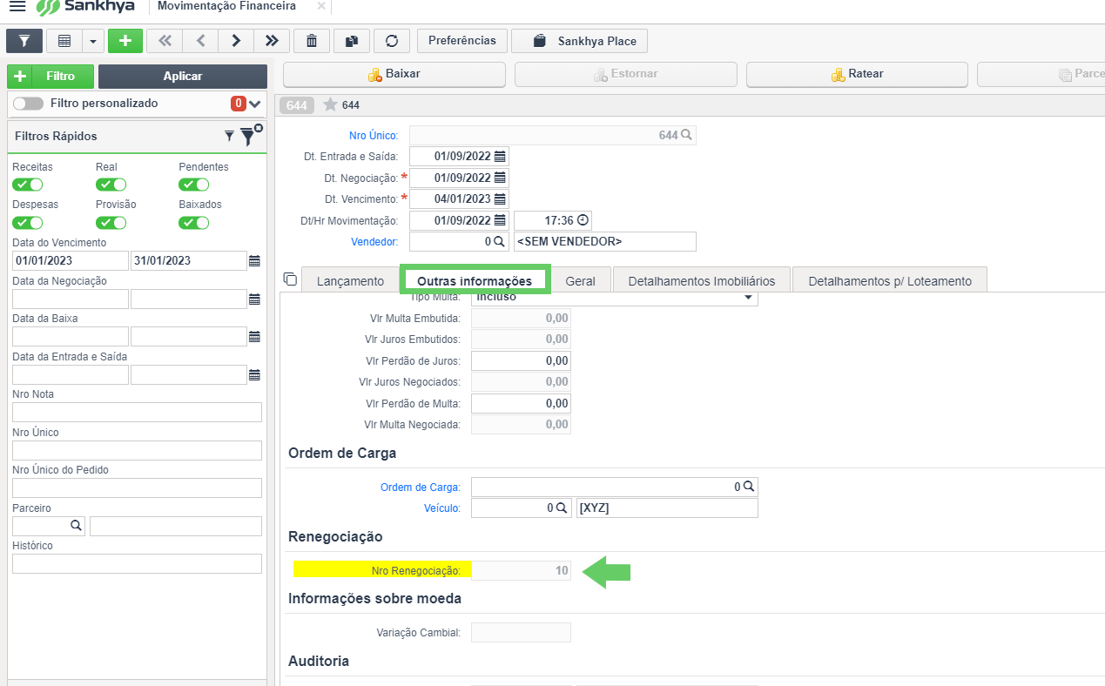Click the Ratear button
Viewport: 1105px width, 686px height.
pyautogui.click(x=857, y=74)
